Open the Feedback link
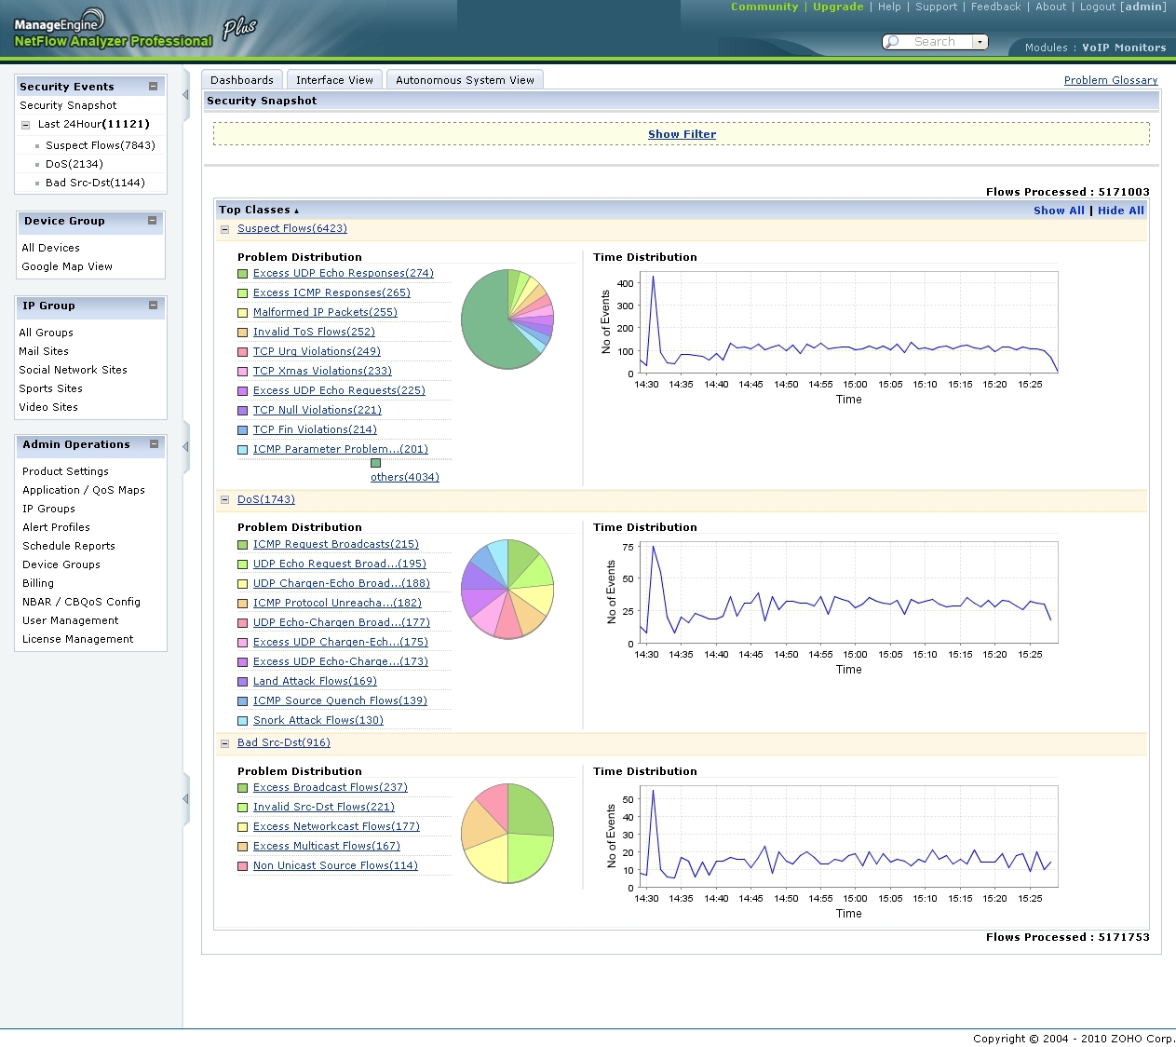The height and width of the screenshot is (1047, 1176). click(x=995, y=7)
